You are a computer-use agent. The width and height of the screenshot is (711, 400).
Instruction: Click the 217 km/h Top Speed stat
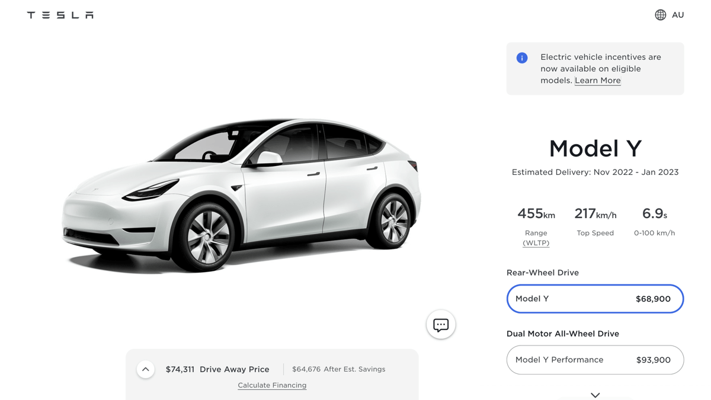(595, 220)
